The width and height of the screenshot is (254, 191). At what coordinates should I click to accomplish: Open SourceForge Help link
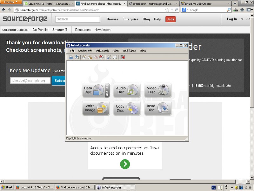157,19
